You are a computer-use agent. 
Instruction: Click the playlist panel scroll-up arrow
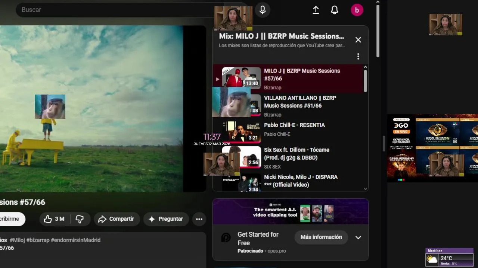tap(365, 67)
